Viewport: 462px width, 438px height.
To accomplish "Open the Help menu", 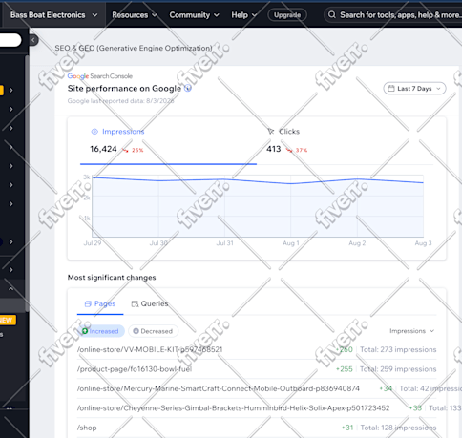I will coord(243,15).
